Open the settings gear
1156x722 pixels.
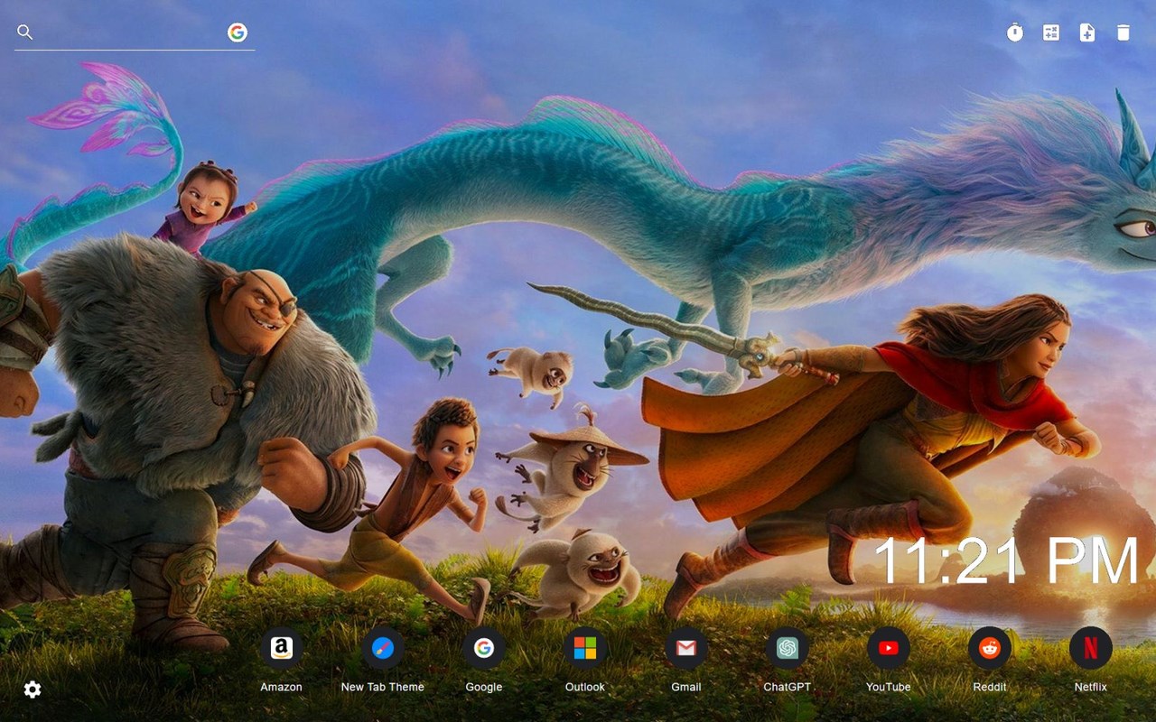click(x=33, y=690)
